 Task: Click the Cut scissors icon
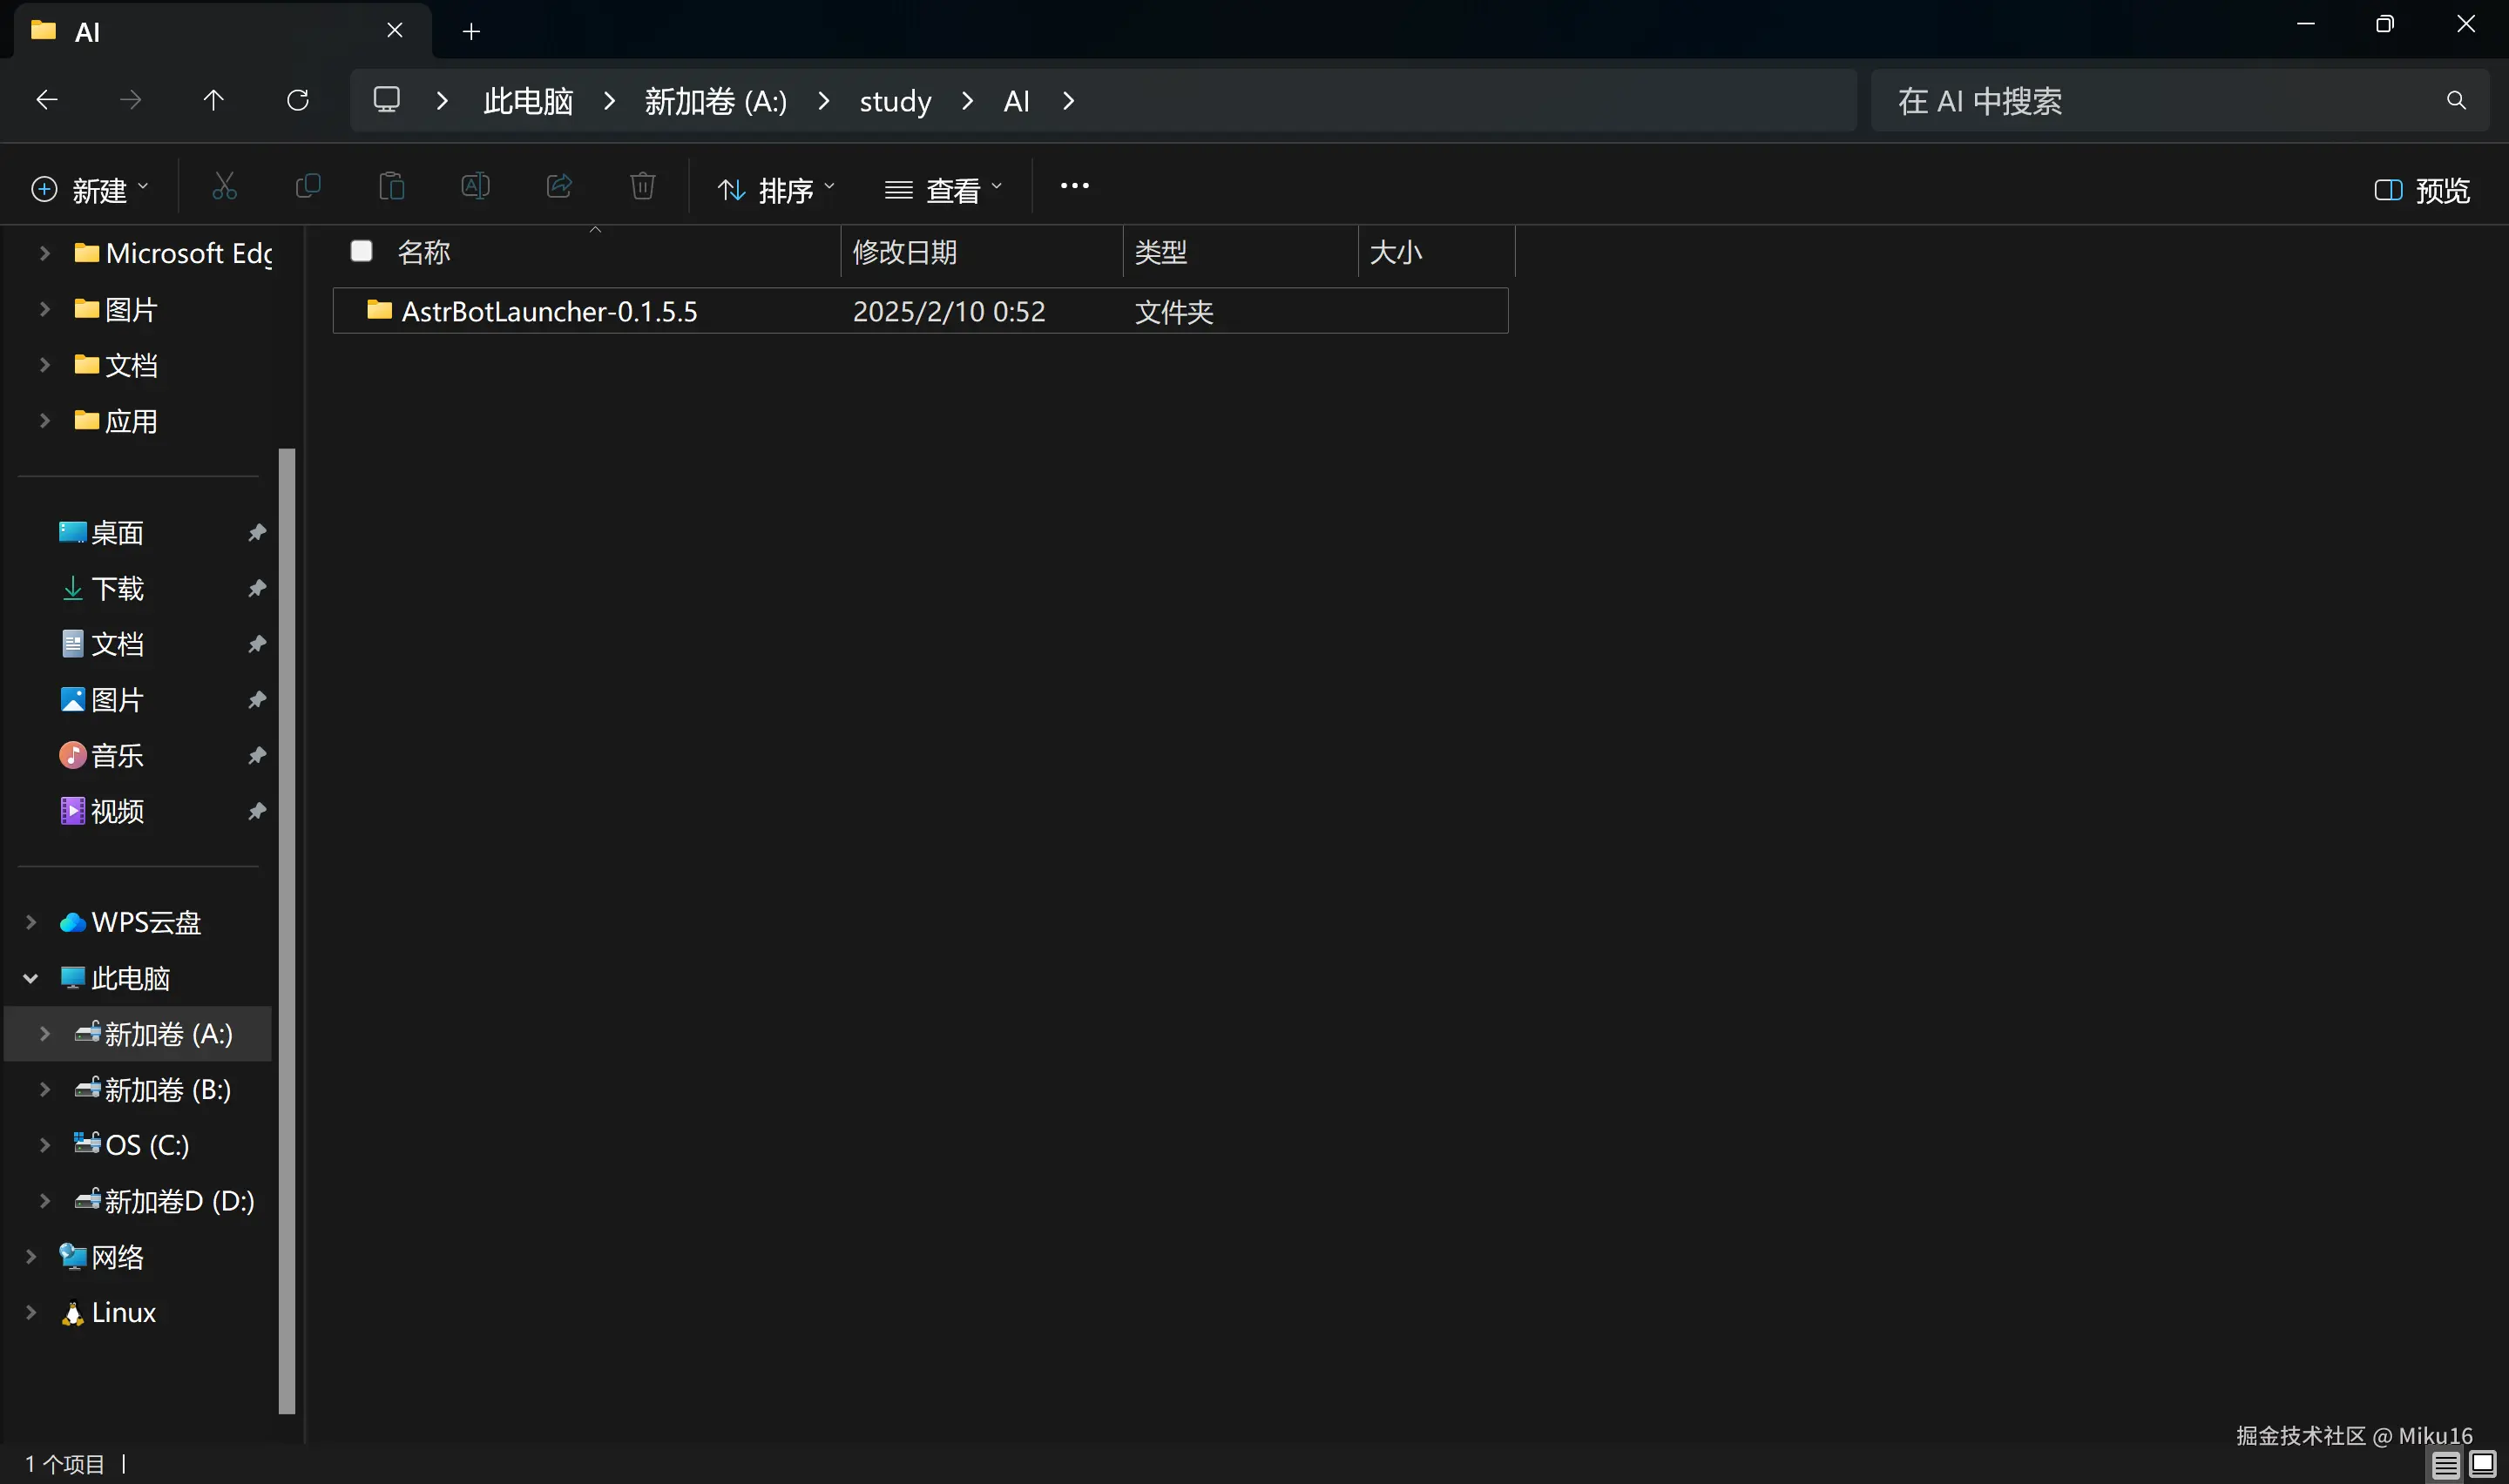[224, 187]
